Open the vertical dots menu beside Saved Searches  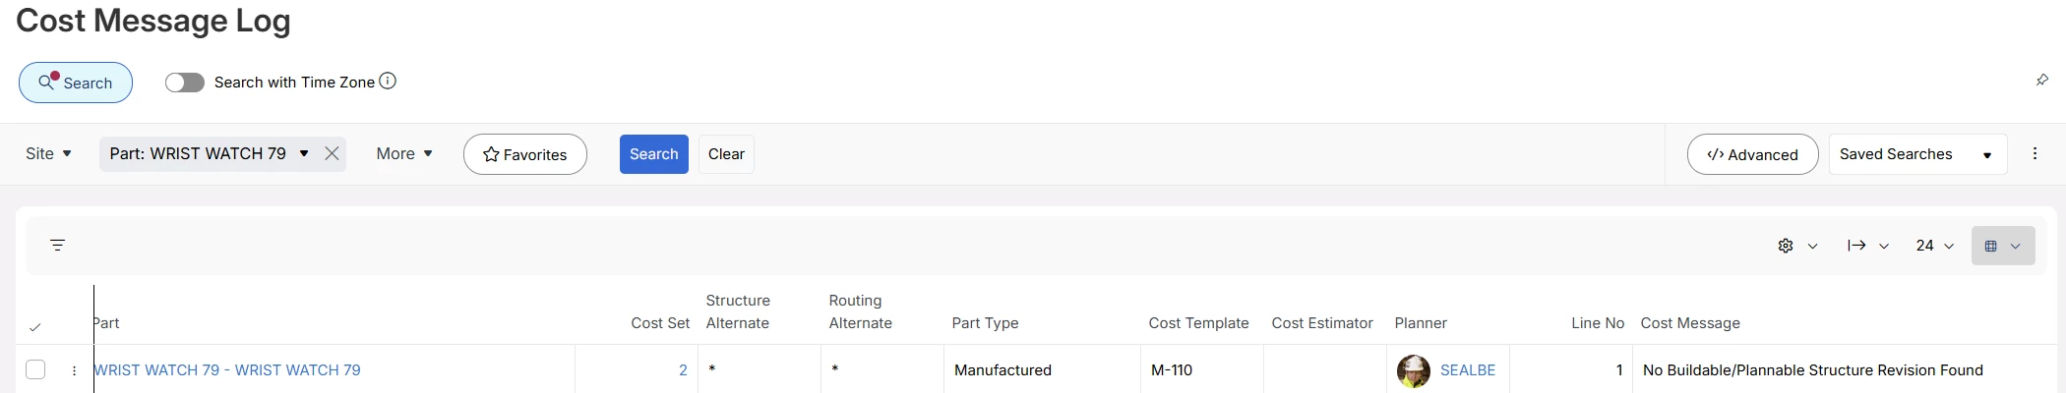coord(2035,154)
